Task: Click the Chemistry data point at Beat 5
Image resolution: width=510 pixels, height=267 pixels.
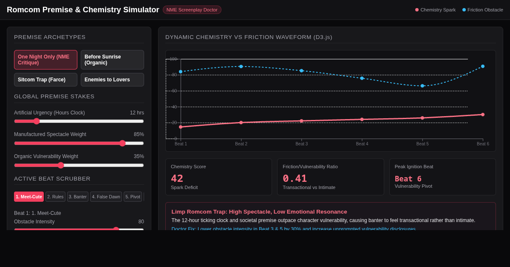Action: [x=422, y=118]
